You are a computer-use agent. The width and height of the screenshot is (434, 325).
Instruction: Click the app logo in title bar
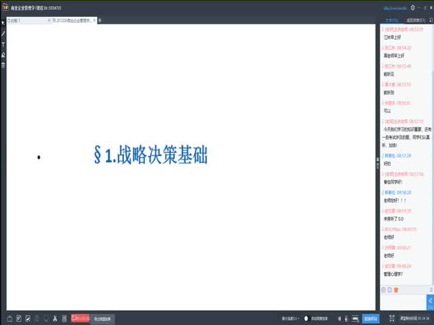(x=5, y=7)
